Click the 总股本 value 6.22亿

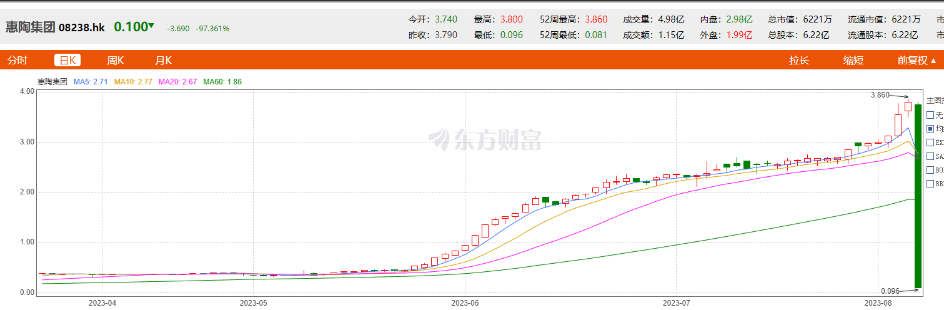click(815, 35)
